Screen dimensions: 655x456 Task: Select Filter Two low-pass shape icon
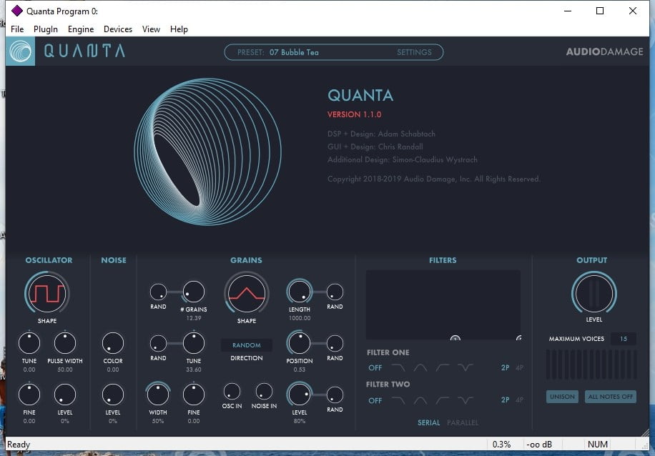pyautogui.click(x=398, y=400)
